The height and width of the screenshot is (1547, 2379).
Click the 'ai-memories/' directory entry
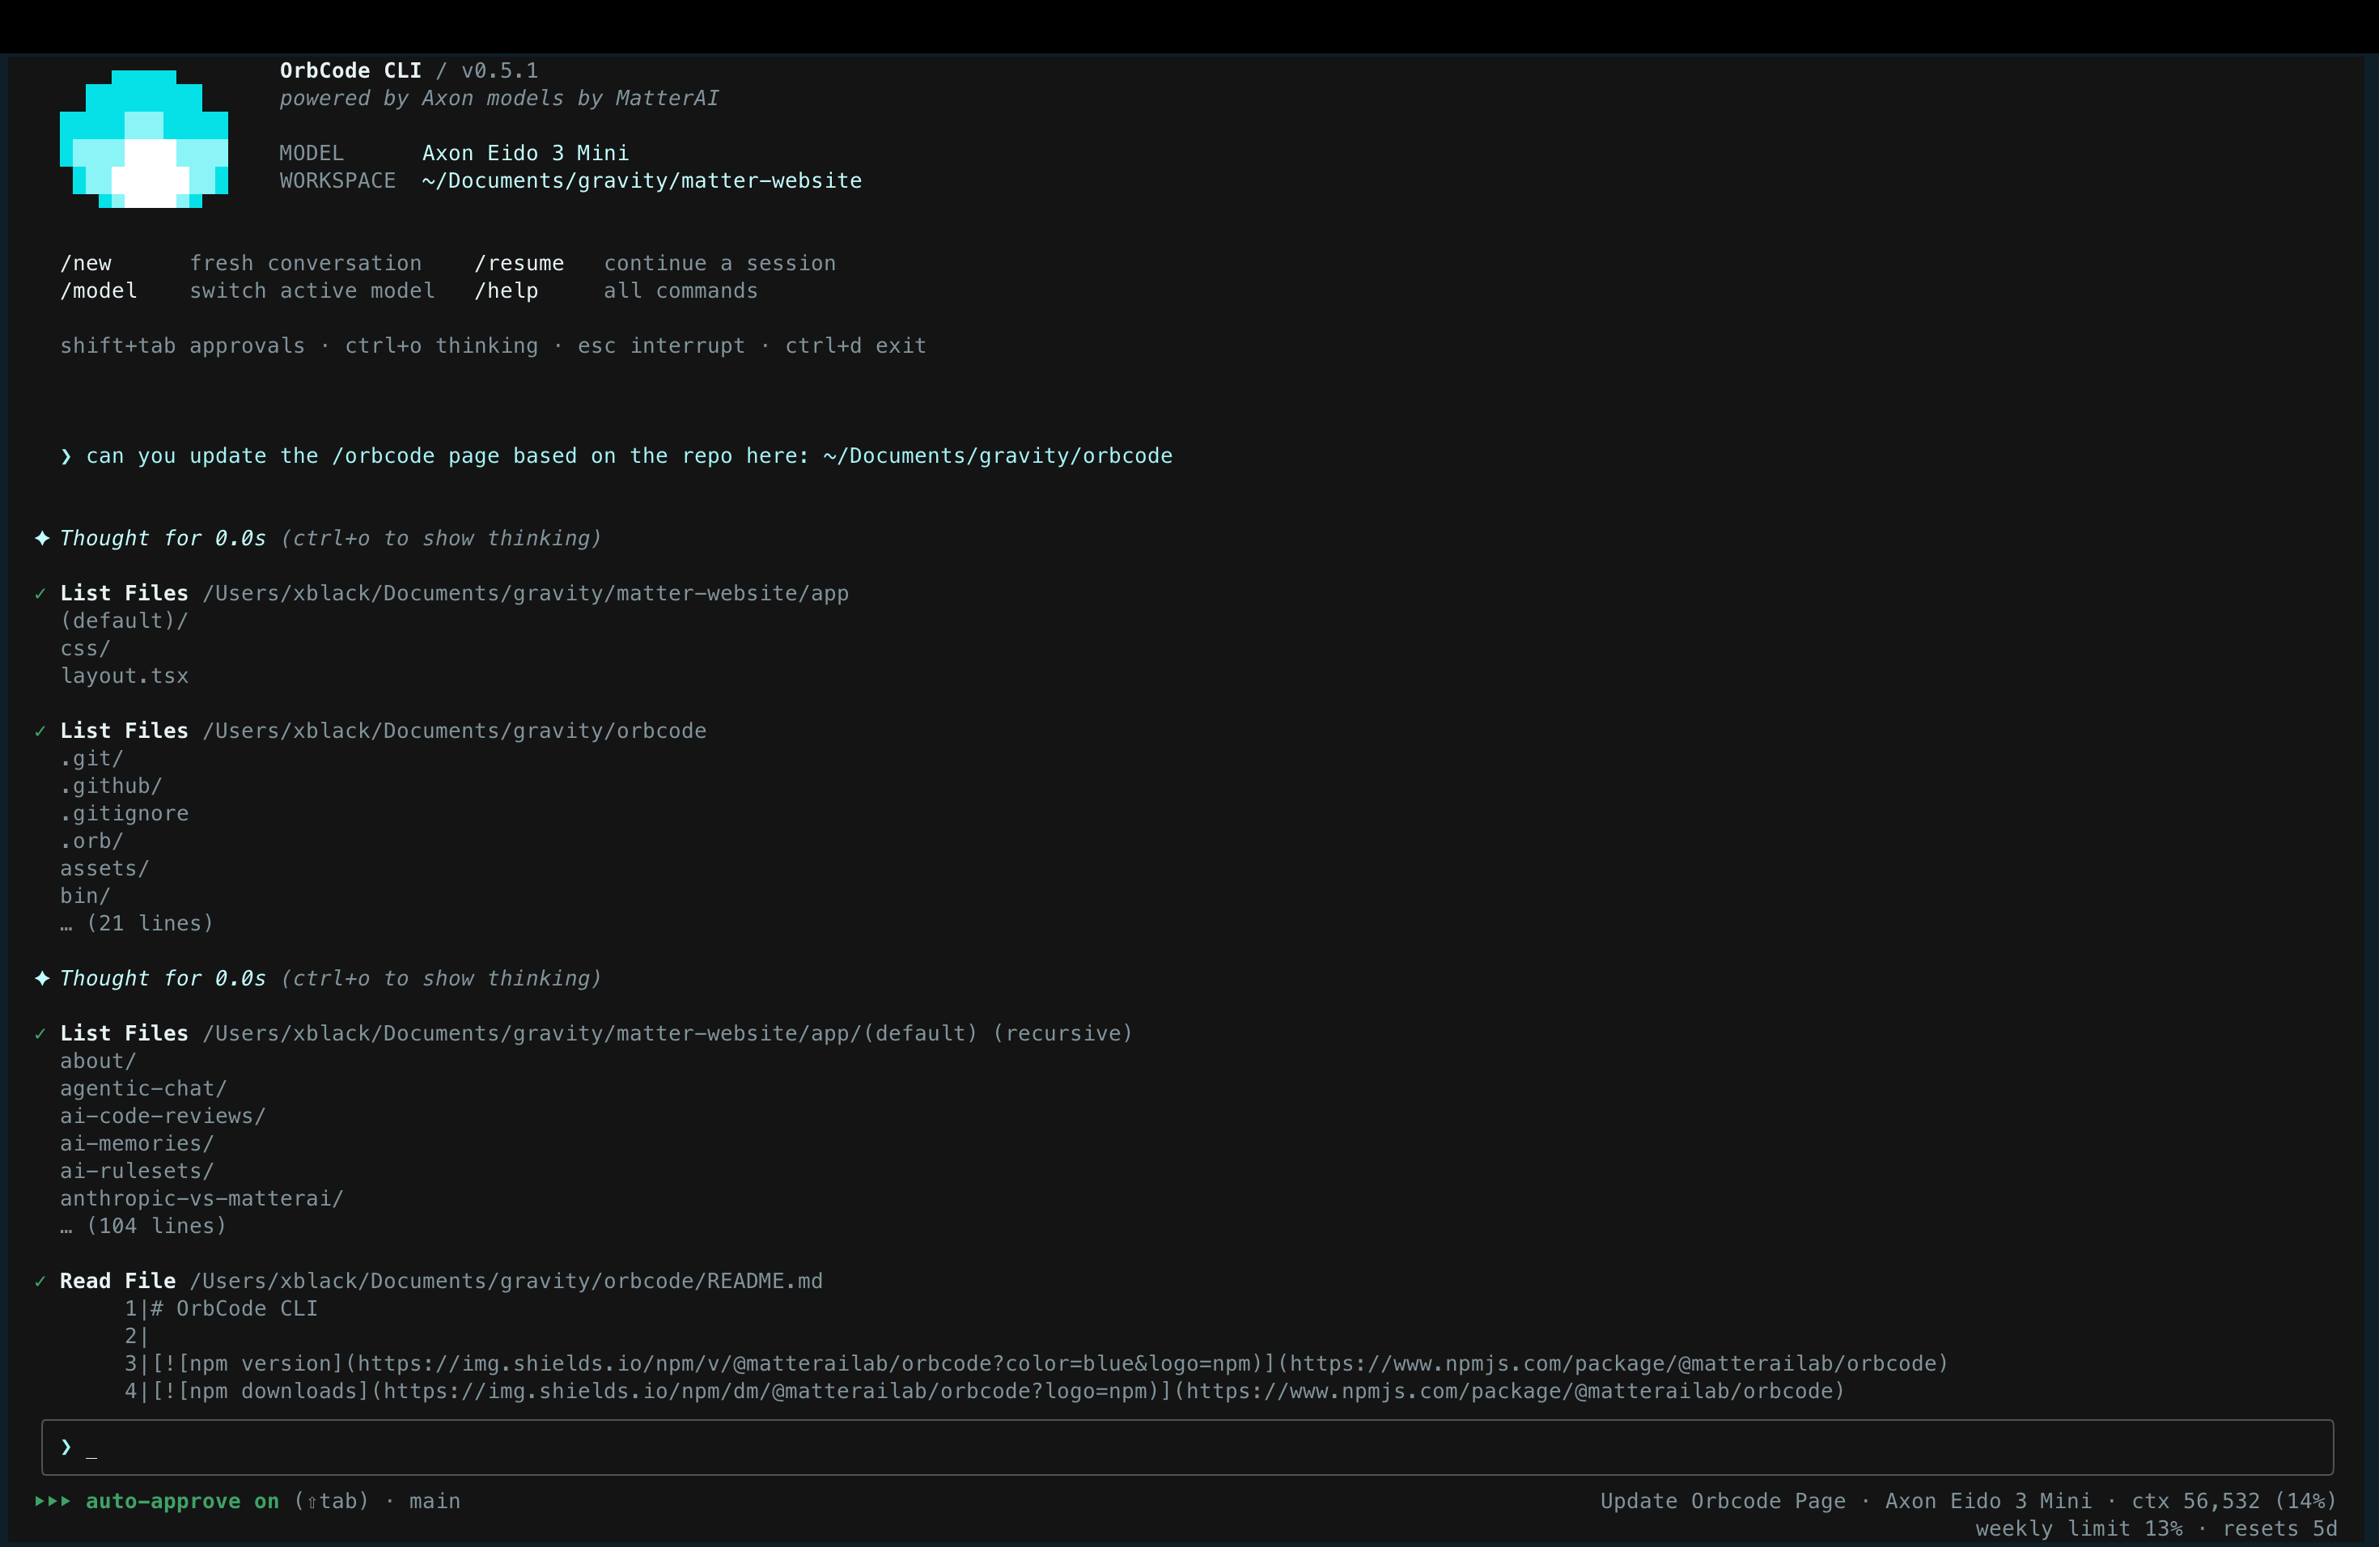point(137,1143)
